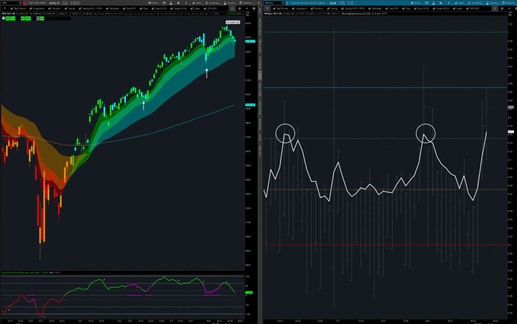Open the Drawings menu on the right chart
The image size is (517, 324).
475,3
